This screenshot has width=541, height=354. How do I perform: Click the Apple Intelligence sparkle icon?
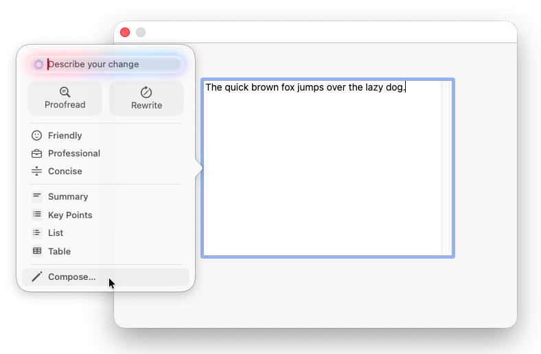38,64
